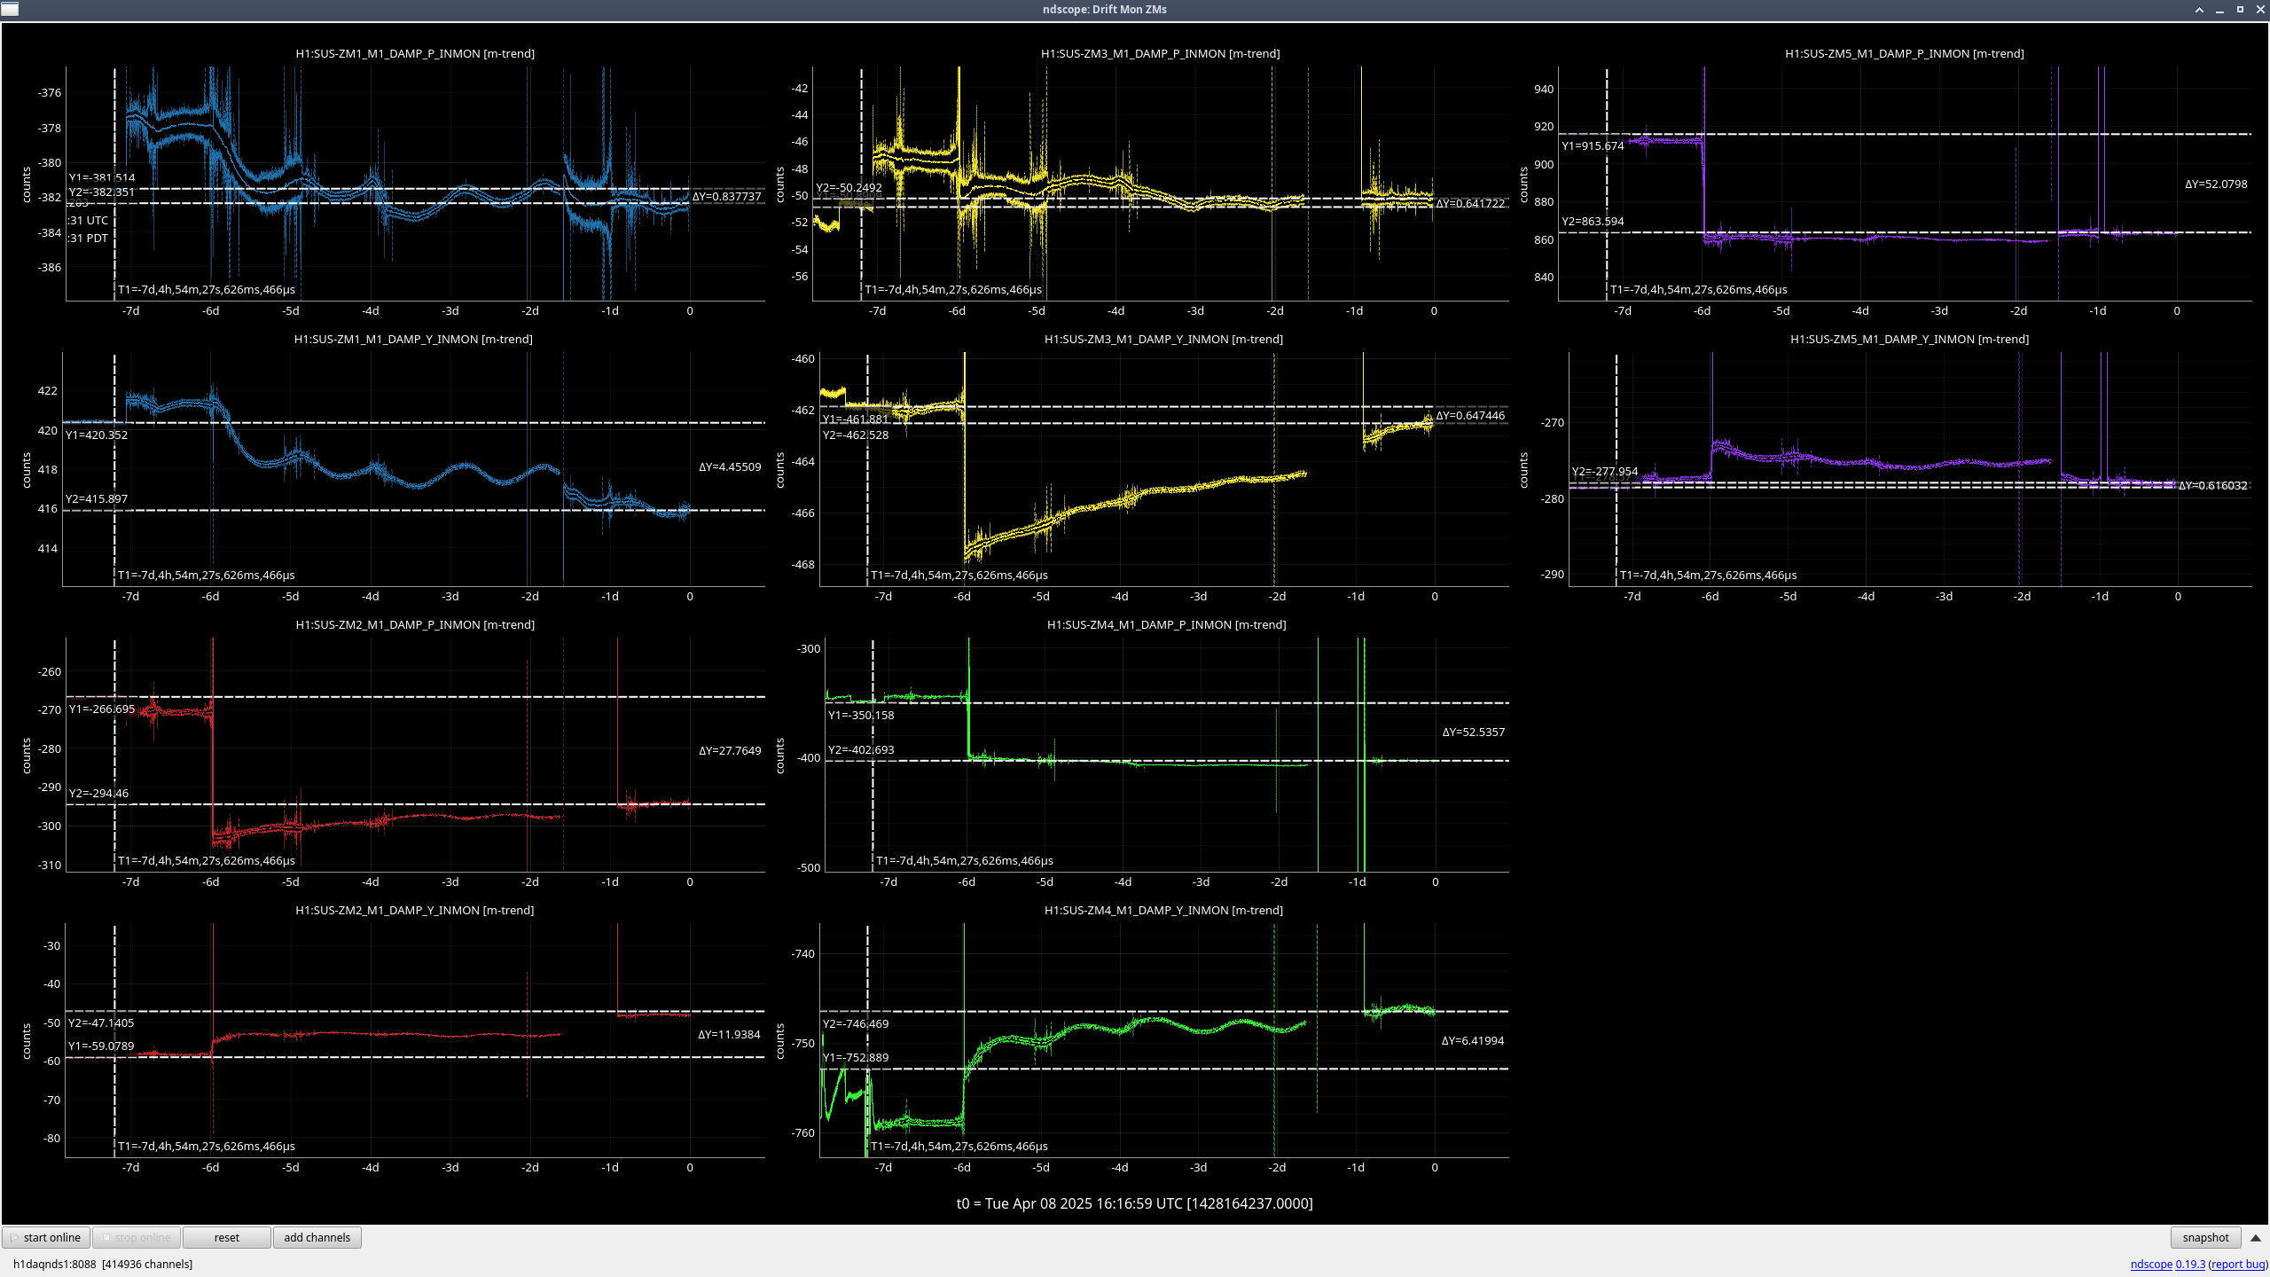Image resolution: width=2270 pixels, height=1277 pixels.
Task: Click the Y2=-277.954 cursor label
Action: click(1605, 471)
